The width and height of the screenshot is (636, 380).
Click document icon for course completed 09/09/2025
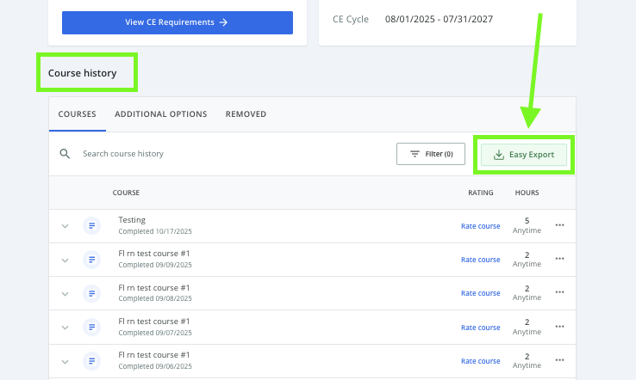91,260
